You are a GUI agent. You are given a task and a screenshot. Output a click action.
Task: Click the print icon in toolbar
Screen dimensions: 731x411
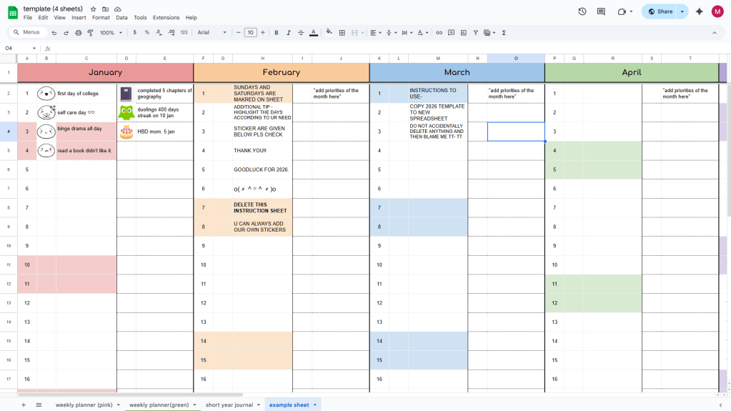point(78,33)
